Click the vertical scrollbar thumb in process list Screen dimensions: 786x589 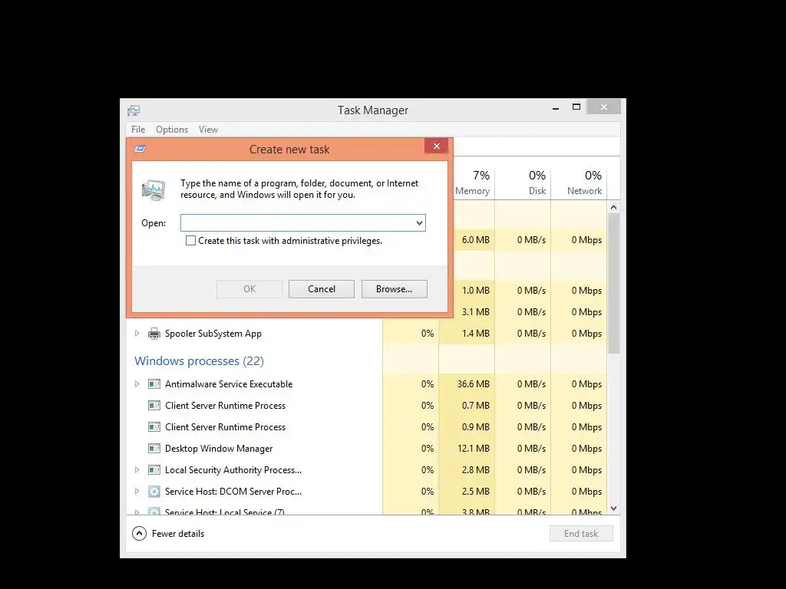click(x=613, y=284)
